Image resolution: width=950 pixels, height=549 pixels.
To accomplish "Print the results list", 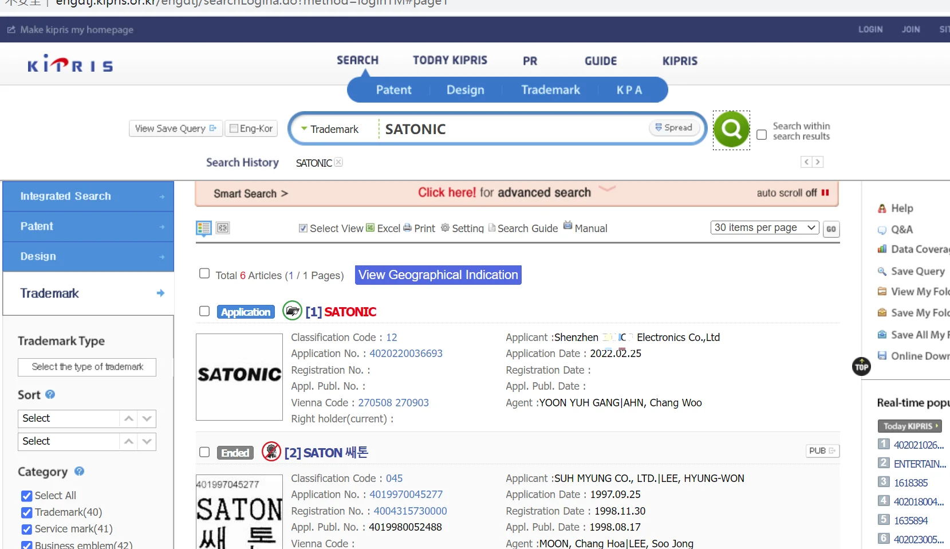I will click(x=419, y=228).
